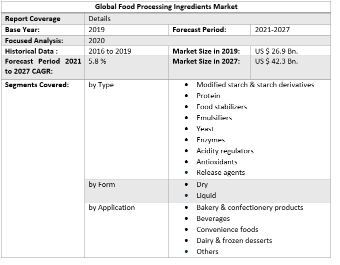Click the by Application segment cell

tap(111, 207)
